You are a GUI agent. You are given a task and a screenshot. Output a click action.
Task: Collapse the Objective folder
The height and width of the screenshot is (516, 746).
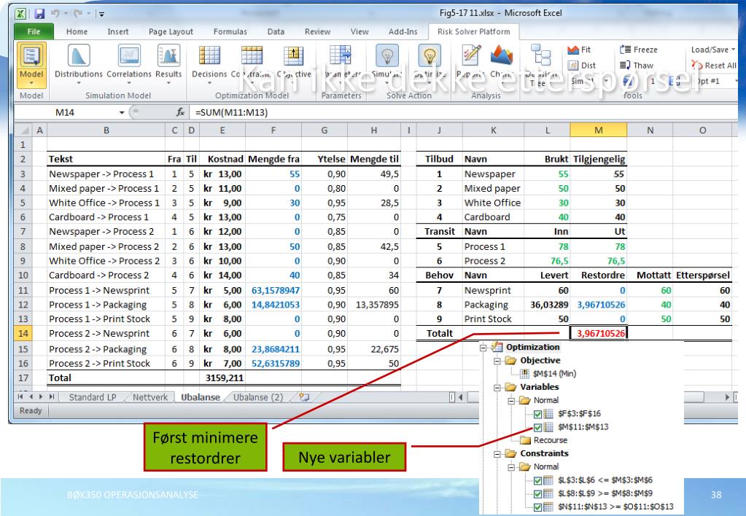pos(497,361)
